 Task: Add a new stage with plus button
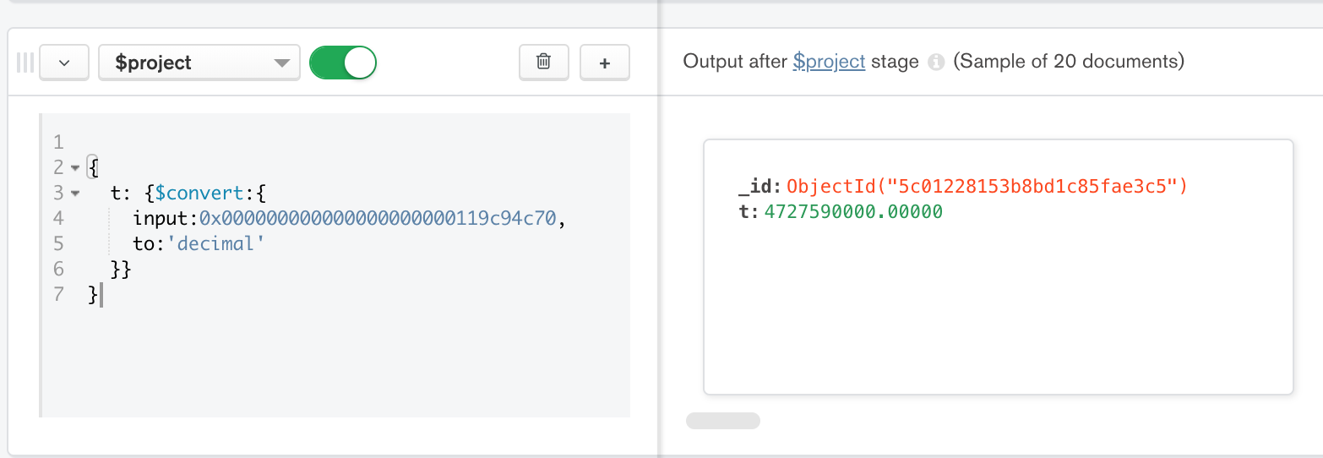coord(605,63)
